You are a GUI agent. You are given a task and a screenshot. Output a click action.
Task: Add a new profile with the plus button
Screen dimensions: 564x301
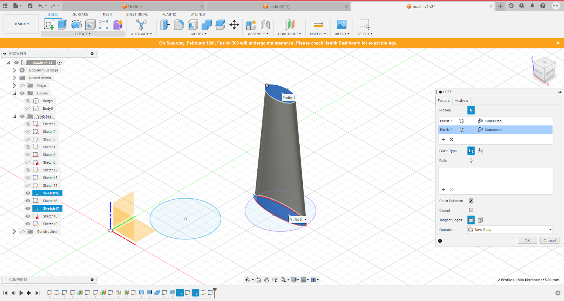coord(443,140)
